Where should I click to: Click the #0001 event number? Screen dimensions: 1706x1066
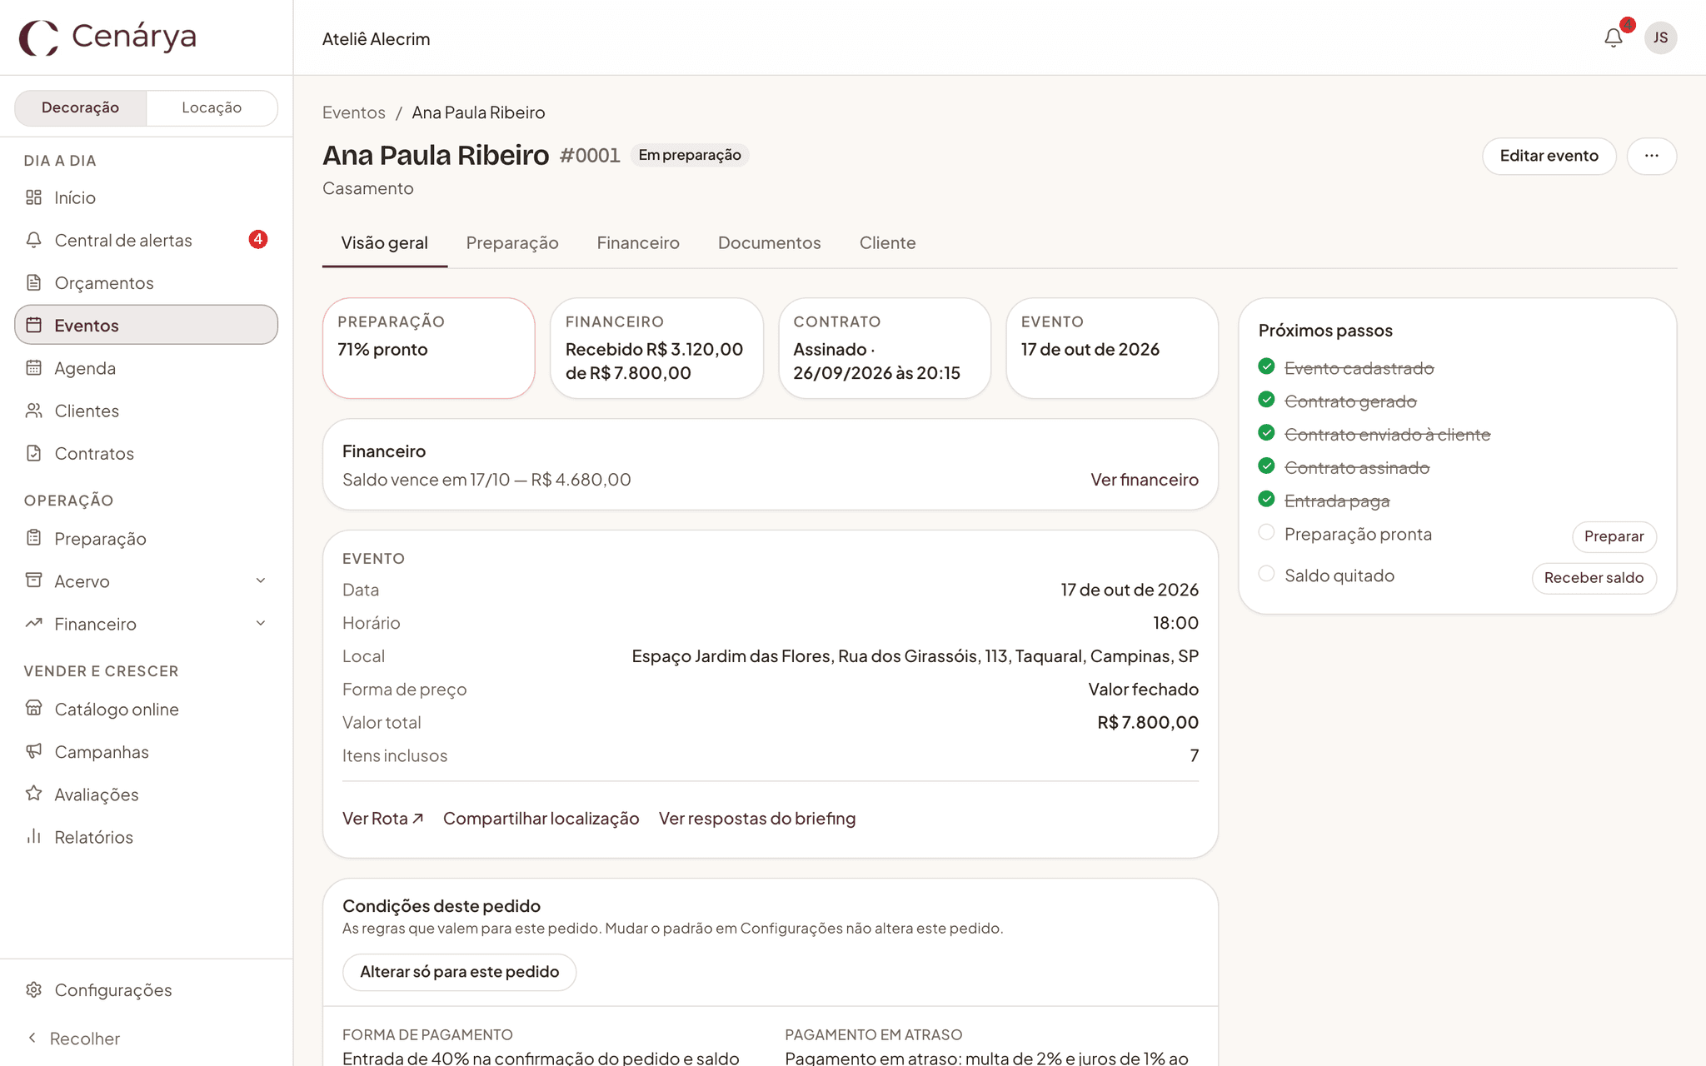590,156
